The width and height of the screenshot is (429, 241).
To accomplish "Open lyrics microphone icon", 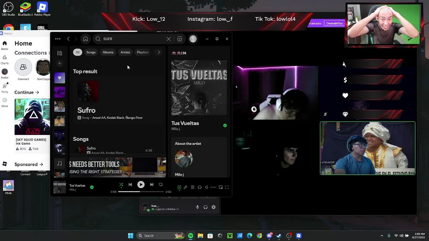I will (185, 187).
